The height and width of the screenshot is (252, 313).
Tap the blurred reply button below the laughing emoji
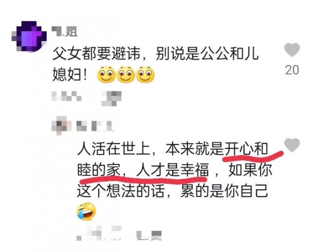point(149,235)
